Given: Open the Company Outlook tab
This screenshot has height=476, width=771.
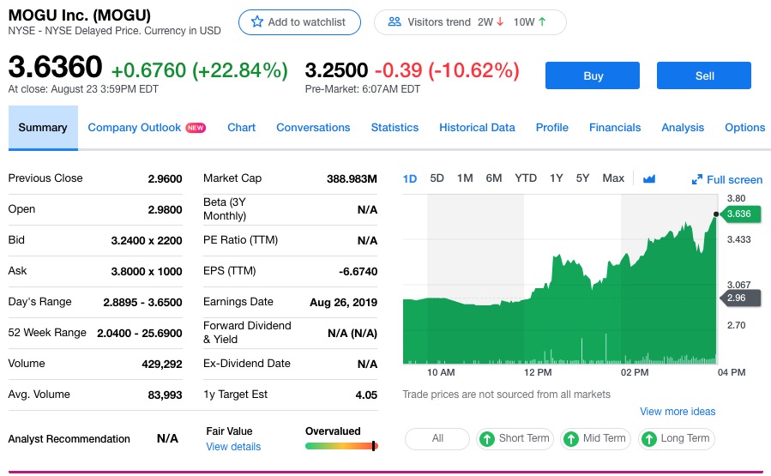Looking at the screenshot, I should coord(135,127).
